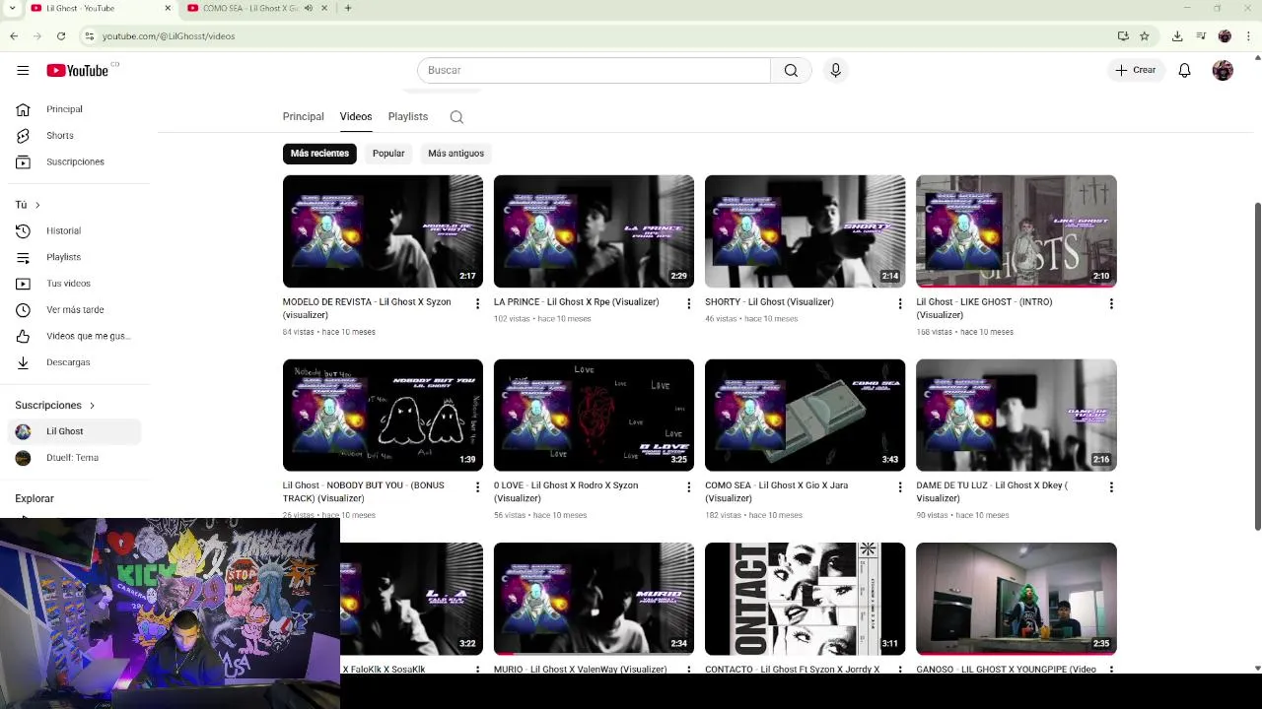Select the Más antiguos filter chip
This screenshot has height=709, width=1262.
click(x=456, y=154)
